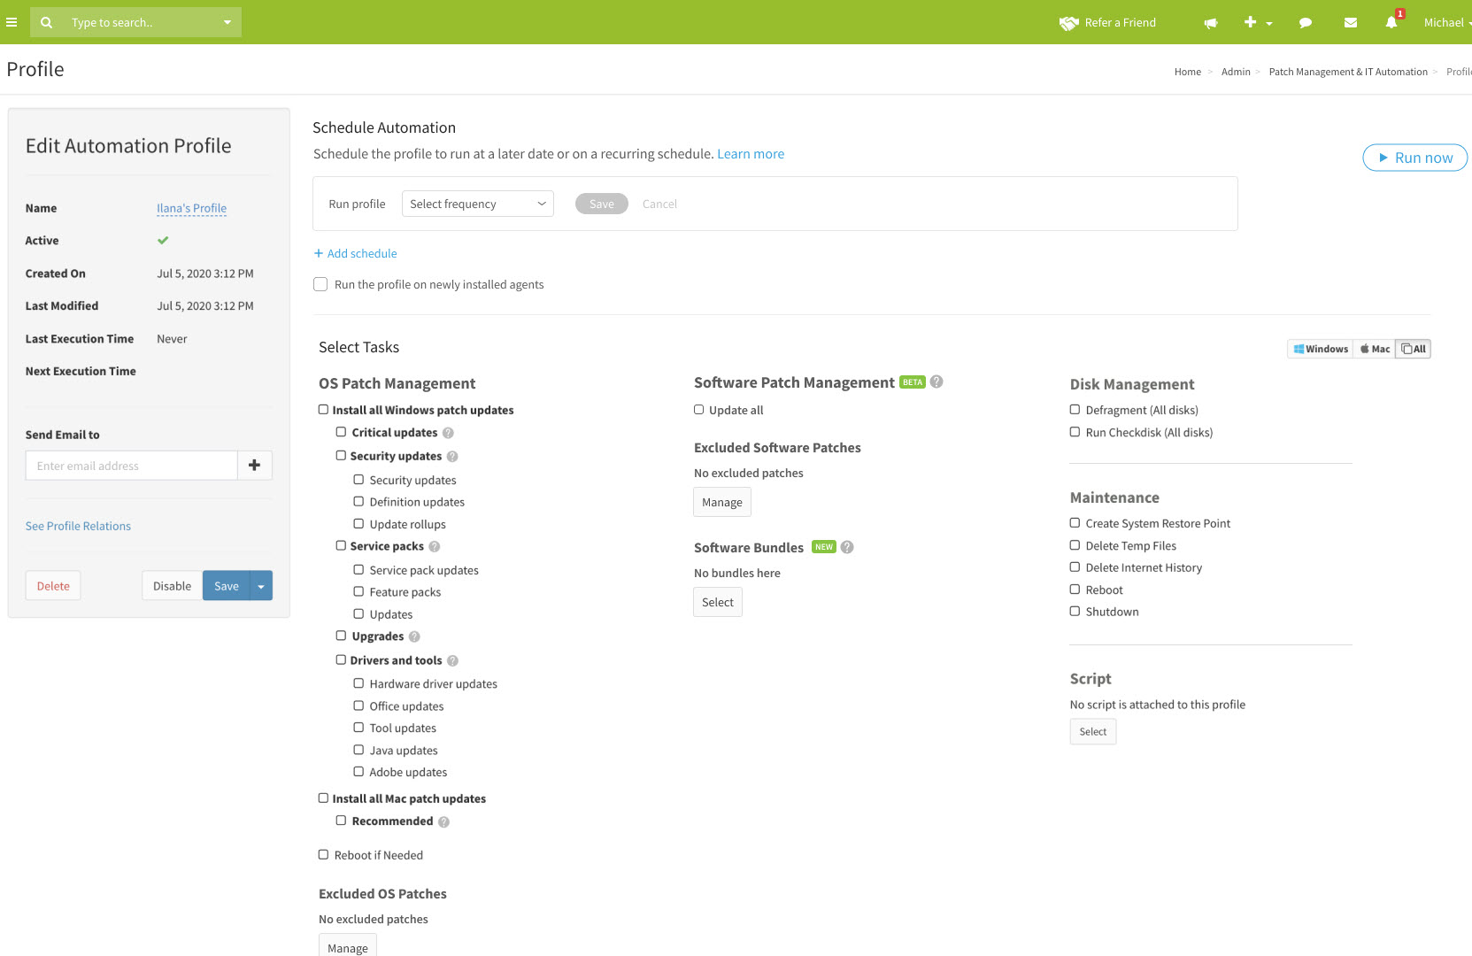
Task: Filter tasks by Mac
Action: (1375, 349)
